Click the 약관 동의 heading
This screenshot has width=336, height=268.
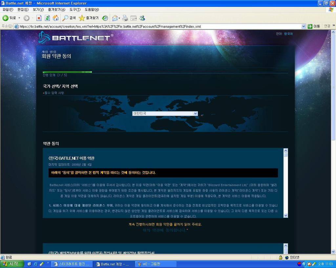(x=51, y=143)
